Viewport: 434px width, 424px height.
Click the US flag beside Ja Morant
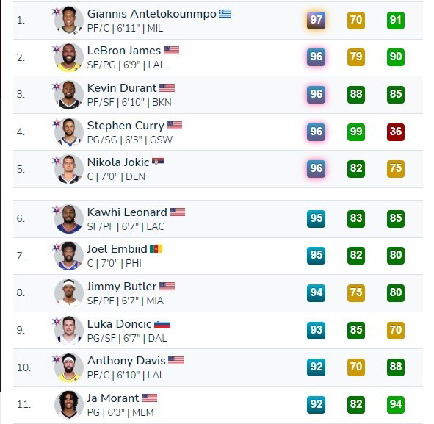tap(150, 398)
